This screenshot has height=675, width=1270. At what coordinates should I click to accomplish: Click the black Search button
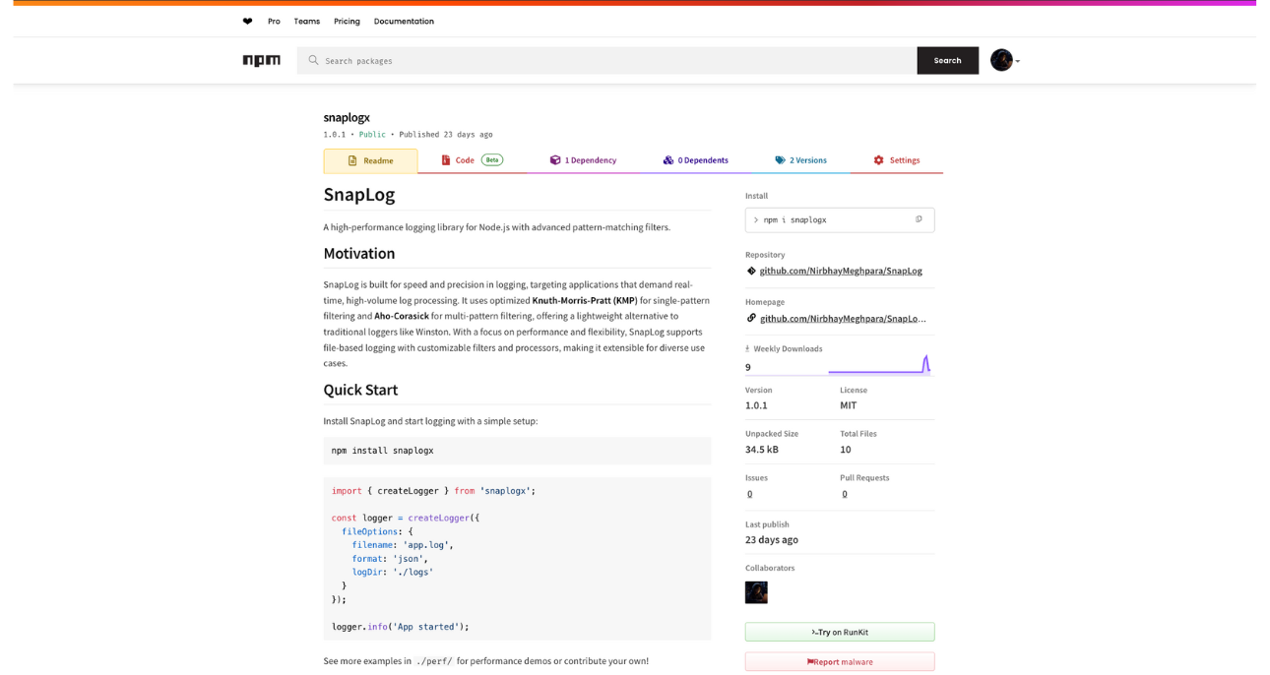947,60
